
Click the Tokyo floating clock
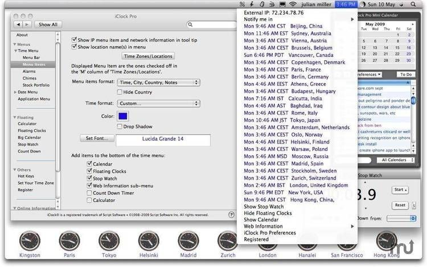point(109,241)
